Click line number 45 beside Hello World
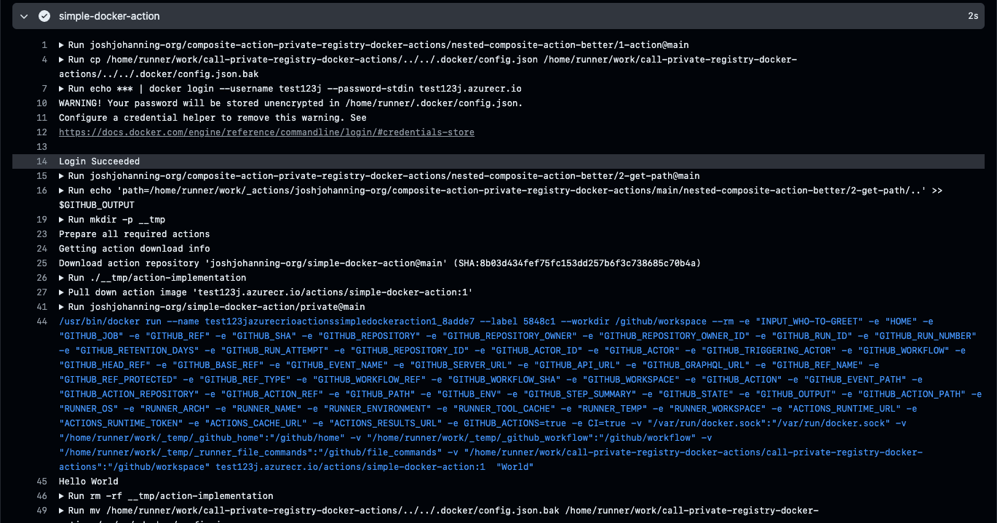The height and width of the screenshot is (523, 997). pos(41,481)
